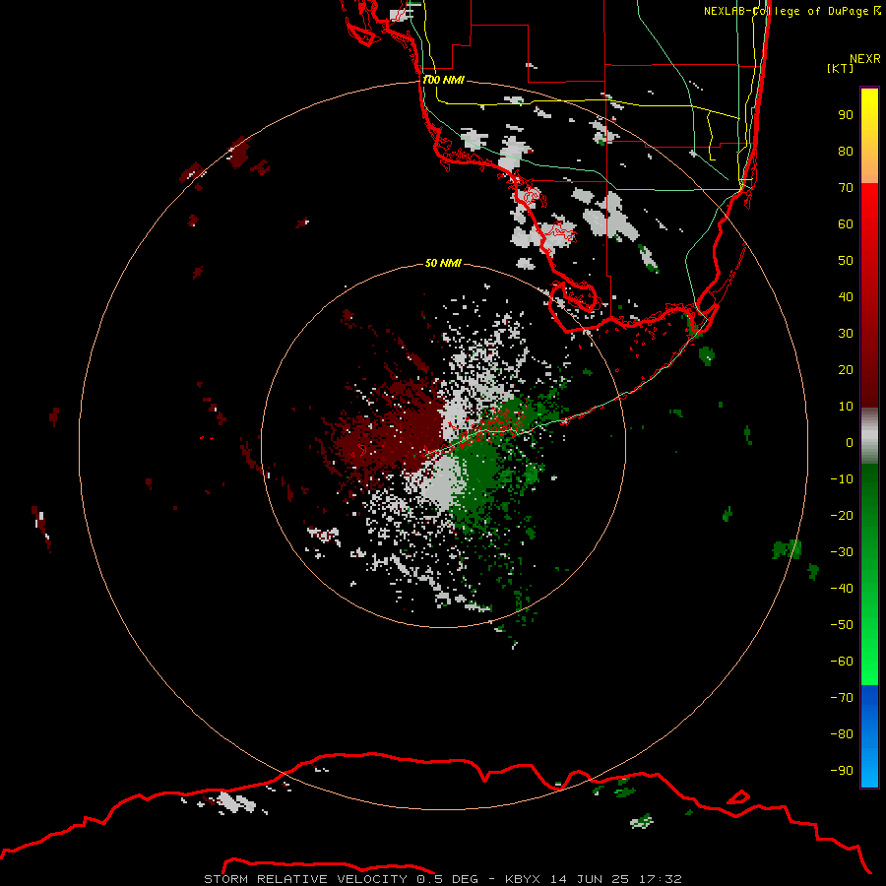Viewport: 886px width, 886px height.
Task: Click the gray zero-velocity color bar segment
Action: point(869,436)
